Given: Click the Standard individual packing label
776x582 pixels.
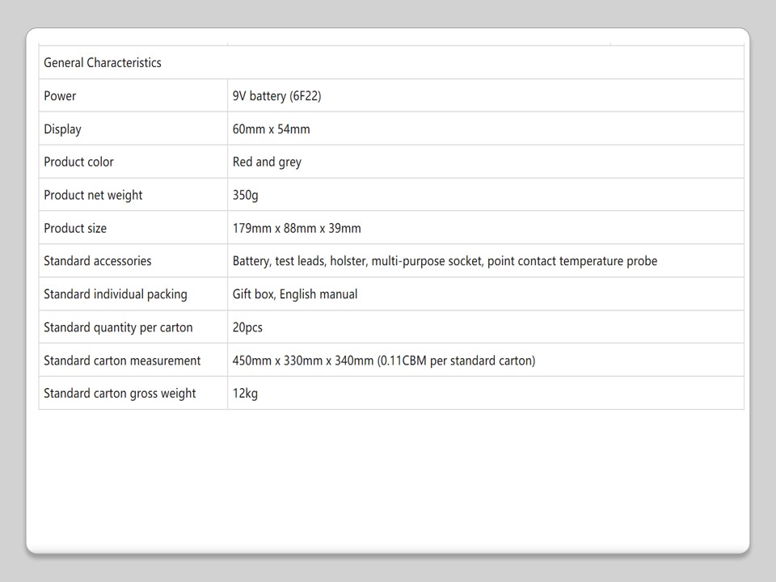Looking at the screenshot, I should coord(115,295).
